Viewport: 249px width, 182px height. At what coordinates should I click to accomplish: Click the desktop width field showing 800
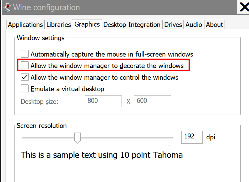[103, 101]
